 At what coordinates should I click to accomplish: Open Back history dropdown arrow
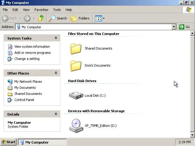[20, 18]
